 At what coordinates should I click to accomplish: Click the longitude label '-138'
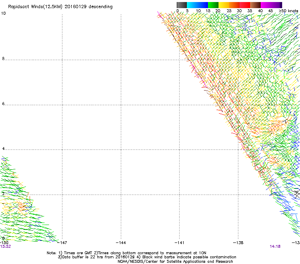238,243
